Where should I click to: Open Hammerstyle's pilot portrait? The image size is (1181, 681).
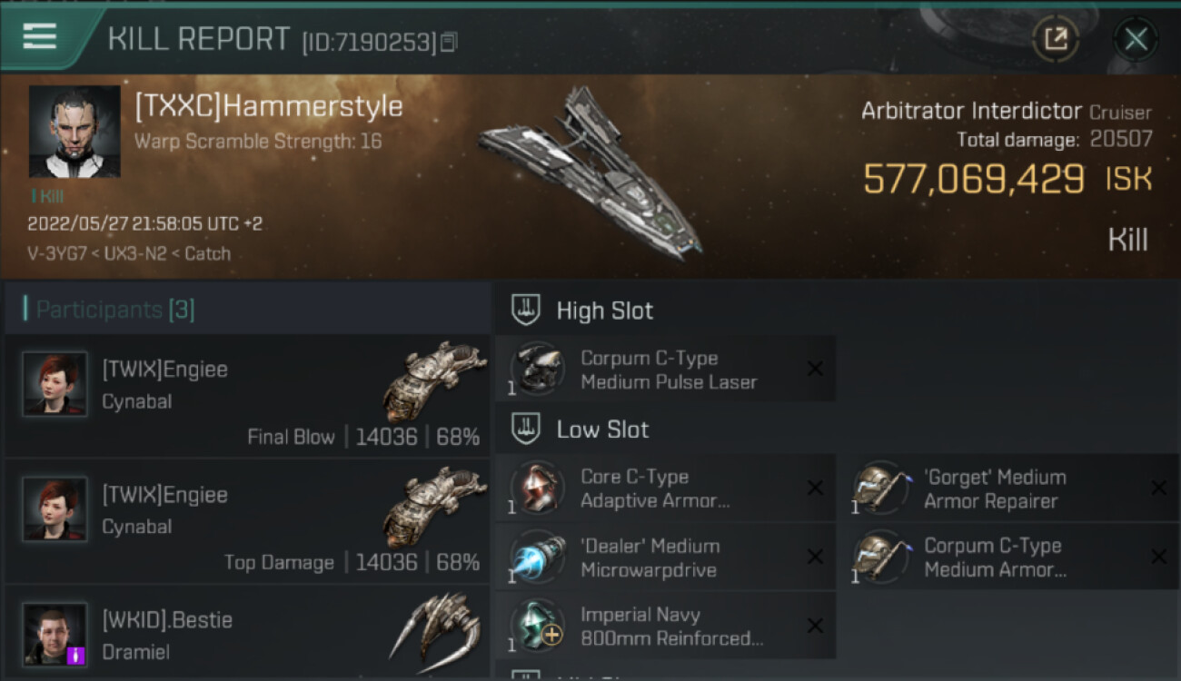pos(74,132)
